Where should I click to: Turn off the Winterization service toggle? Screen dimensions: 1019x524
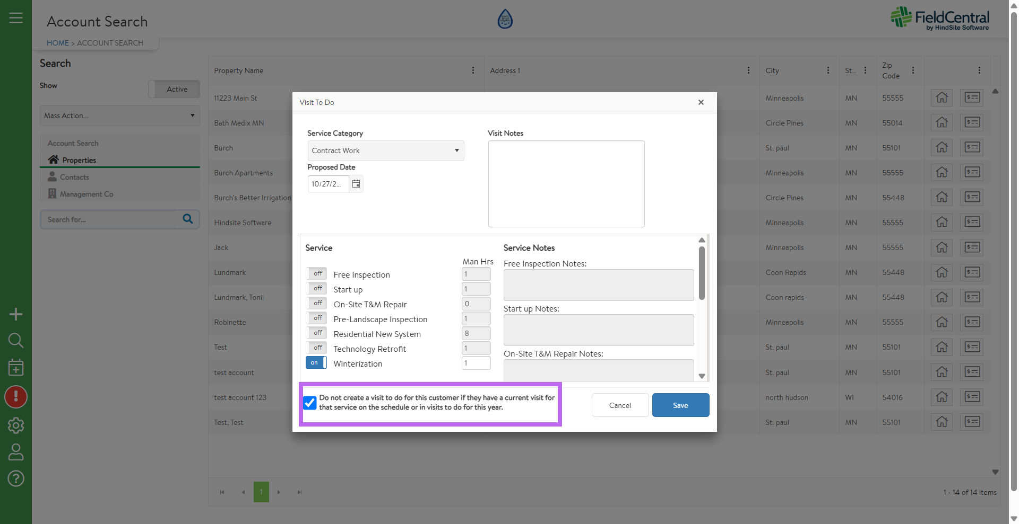pyautogui.click(x=316, y=363)
